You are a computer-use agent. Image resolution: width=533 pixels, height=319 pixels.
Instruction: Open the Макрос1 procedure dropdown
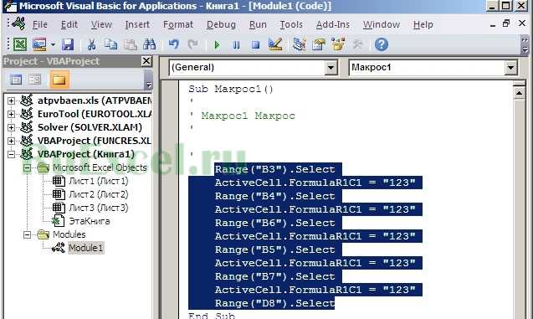point(433,67)
